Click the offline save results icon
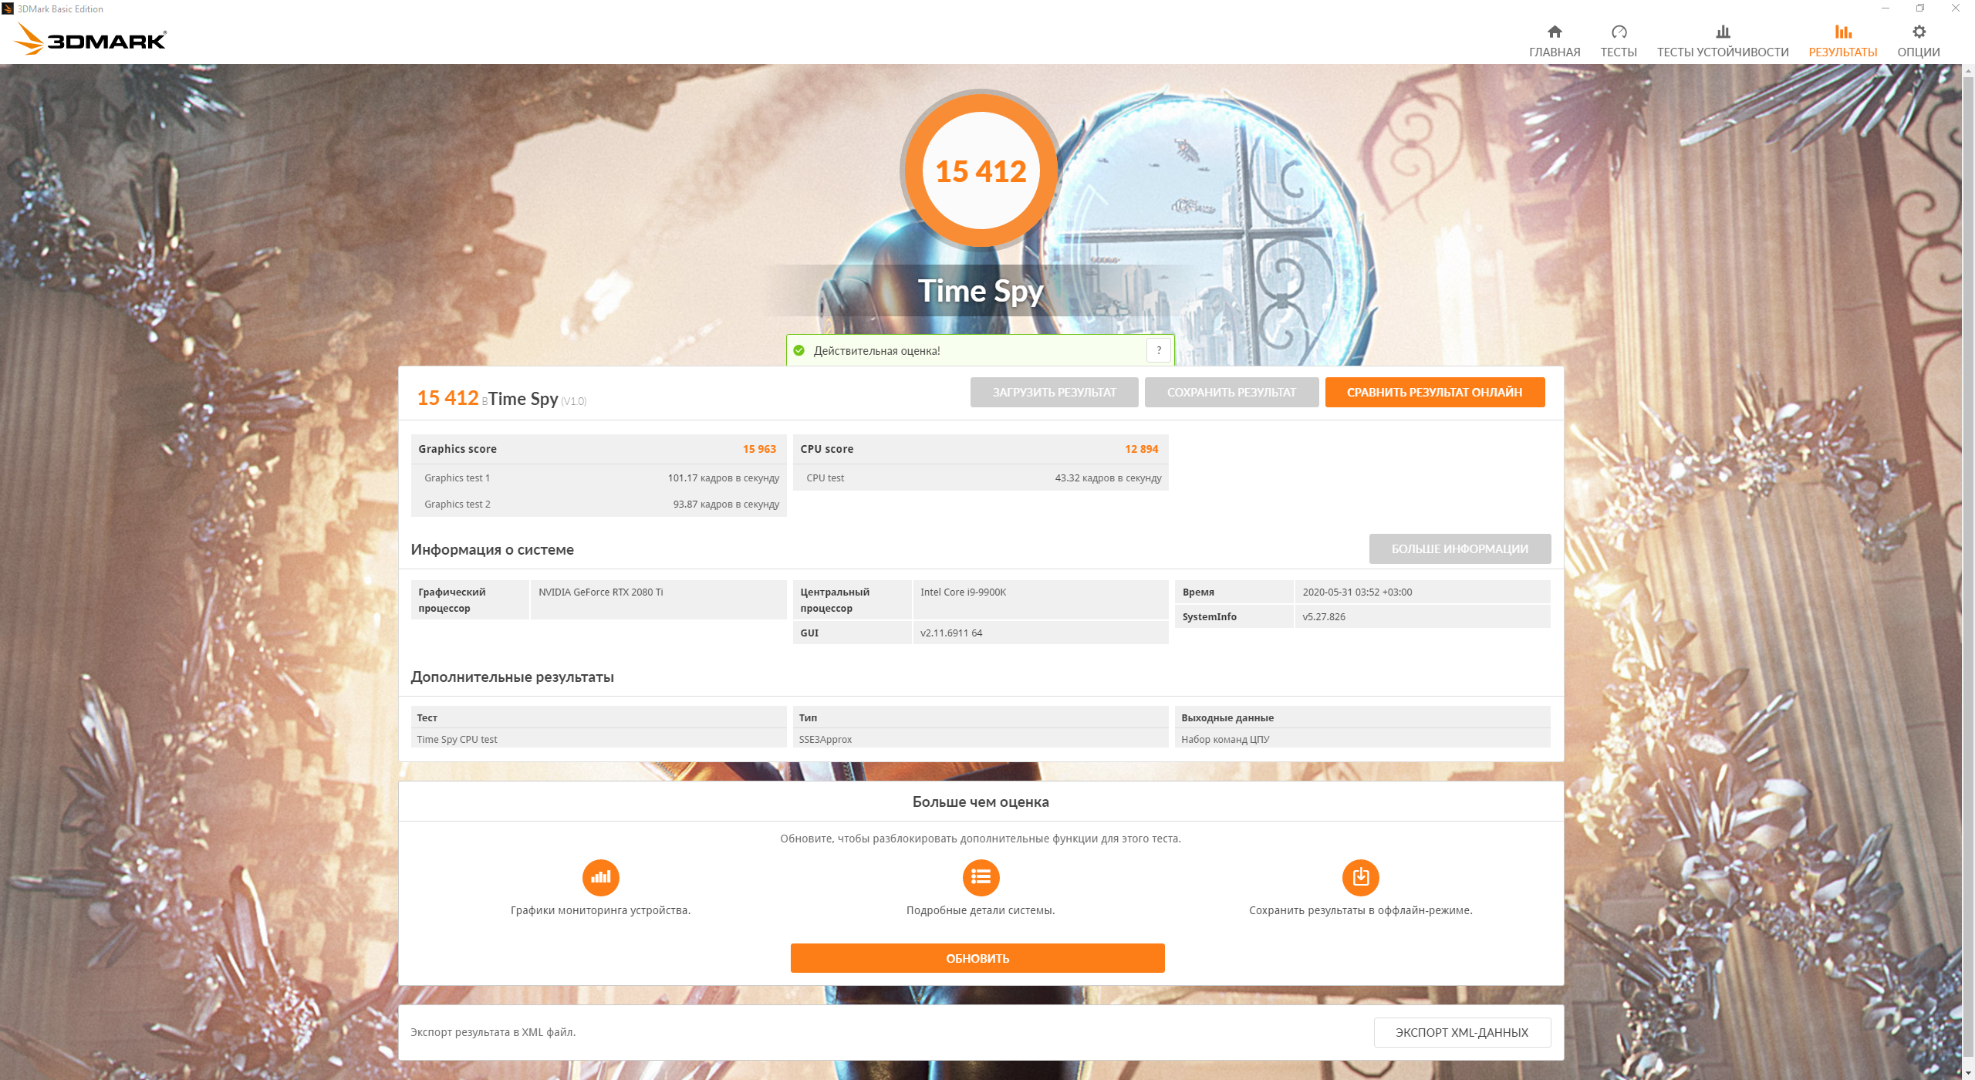Image resolution: width=1975 pixels, height=1080 pixels. pyautogui.click(x=1360, y=877)
